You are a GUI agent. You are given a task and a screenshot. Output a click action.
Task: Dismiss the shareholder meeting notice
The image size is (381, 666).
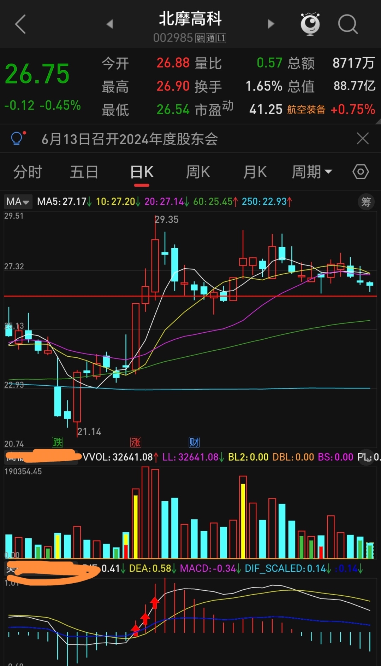(363, 138)
